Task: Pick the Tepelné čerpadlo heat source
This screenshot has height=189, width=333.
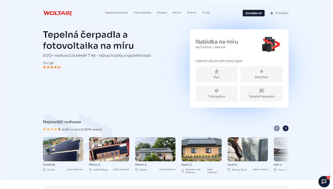Action: click(x=262, y=94)
